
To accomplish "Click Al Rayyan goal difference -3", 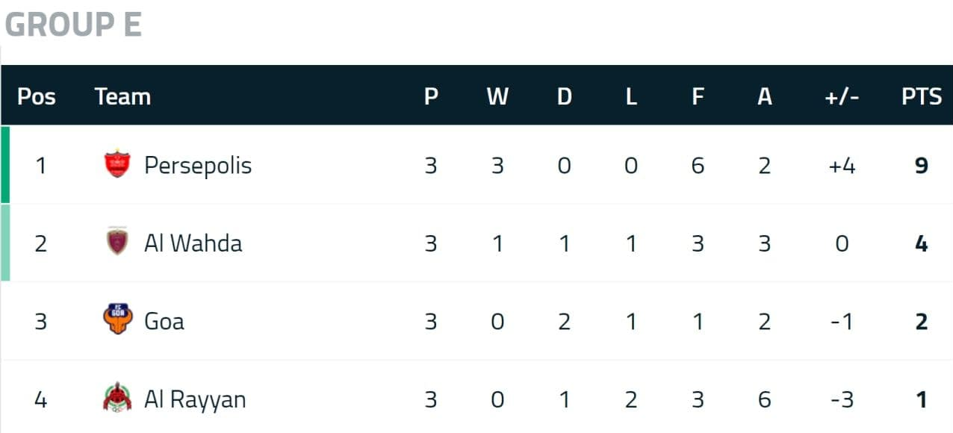I will 841,399.
